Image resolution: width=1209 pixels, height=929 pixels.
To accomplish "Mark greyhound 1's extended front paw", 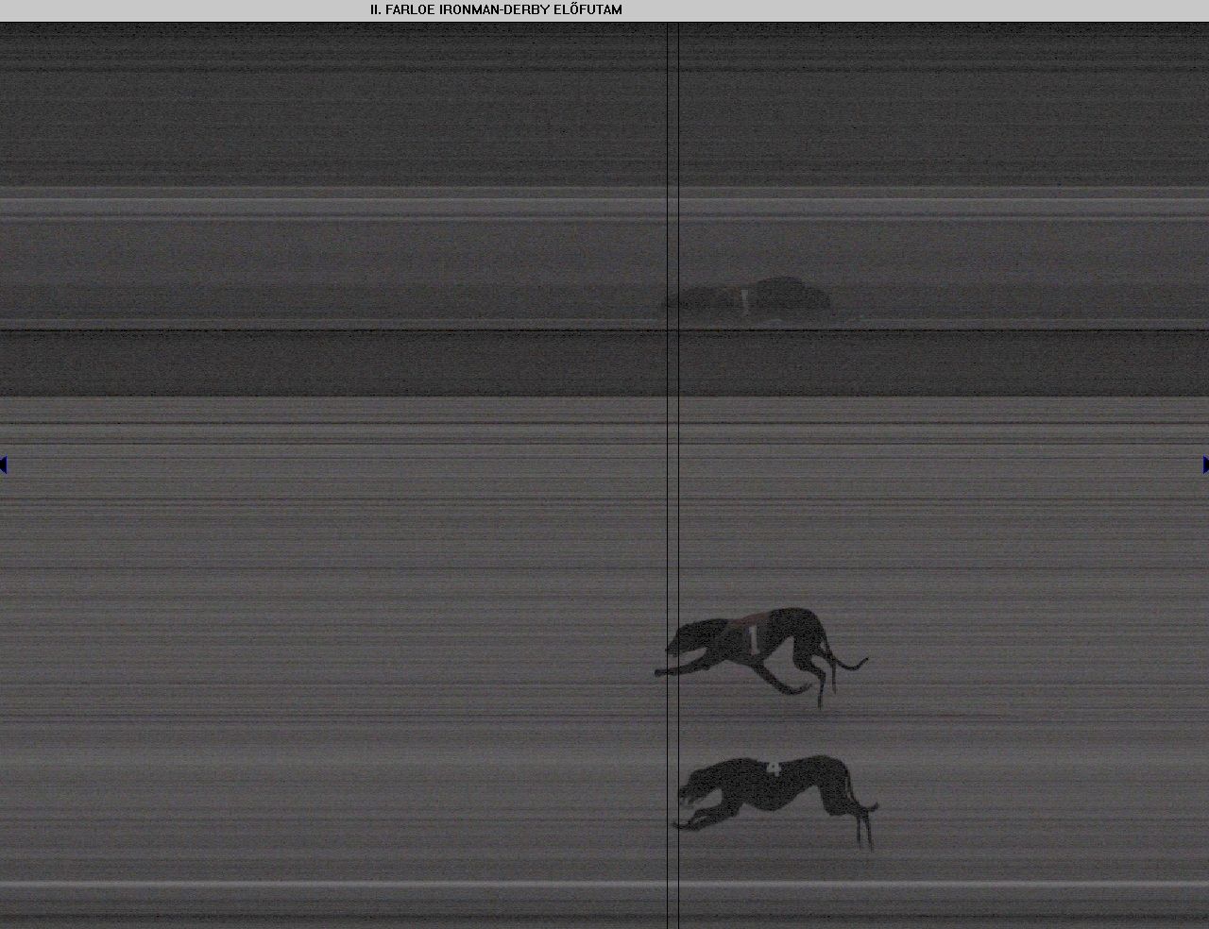I will [x=659, y=672].
